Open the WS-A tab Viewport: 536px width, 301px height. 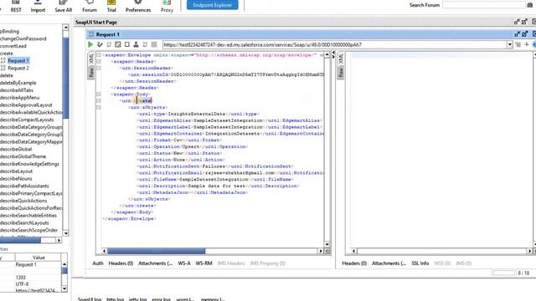tap(184, 263)
